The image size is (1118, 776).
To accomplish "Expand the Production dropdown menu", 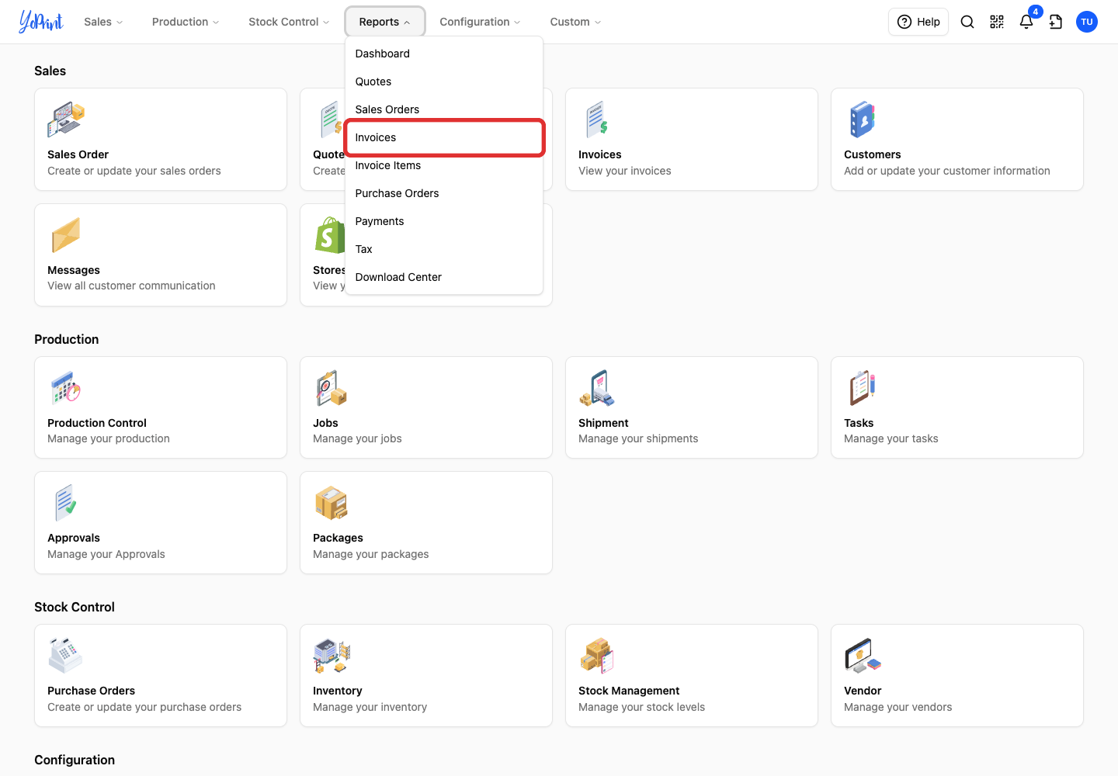I will click(186, 22).
